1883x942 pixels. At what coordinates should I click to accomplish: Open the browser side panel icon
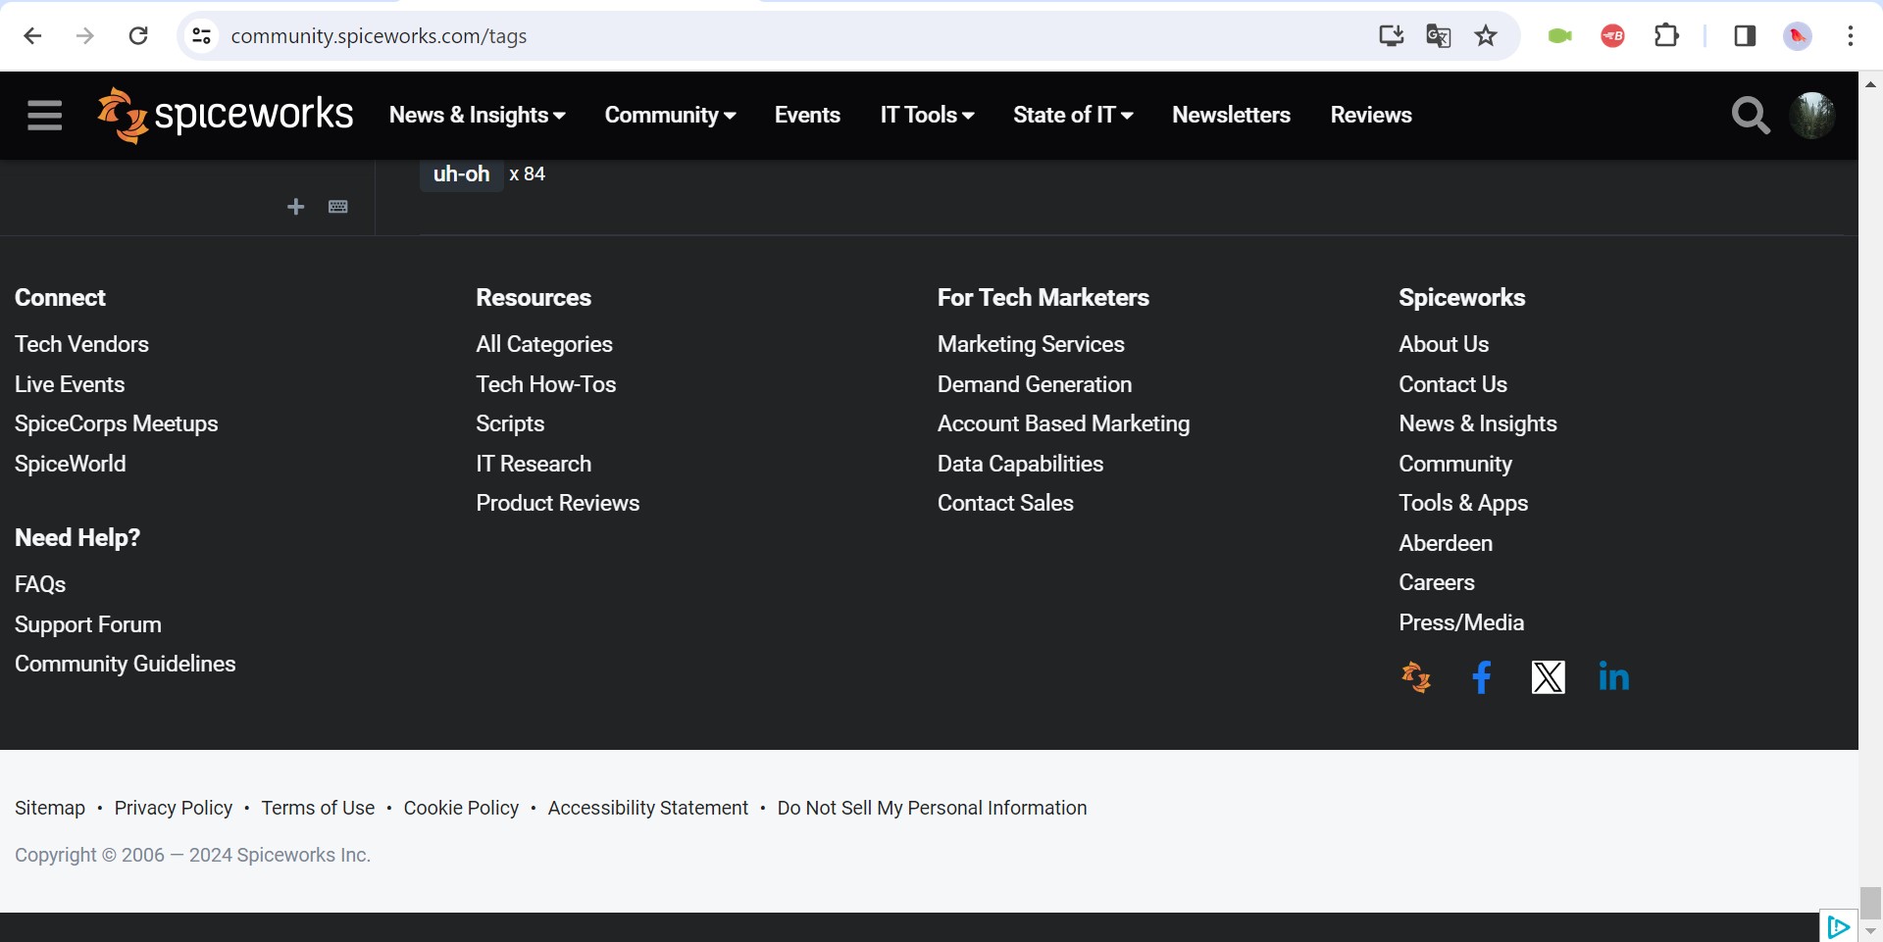(x=1745, y=36)
